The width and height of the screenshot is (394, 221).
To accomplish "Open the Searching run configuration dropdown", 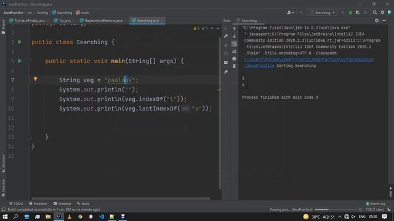I will click(x=323, y=12).
